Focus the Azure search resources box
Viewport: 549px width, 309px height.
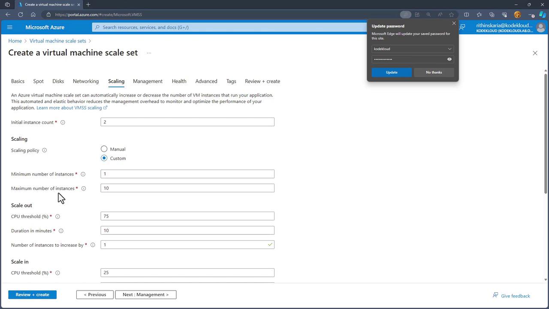(x=229, y=27)
